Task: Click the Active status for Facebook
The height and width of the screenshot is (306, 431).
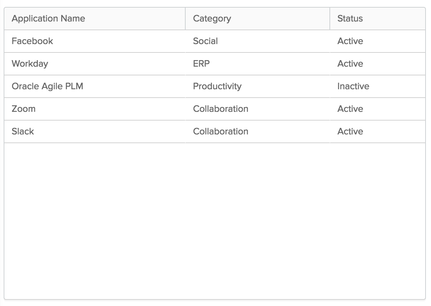Action: [x=350, y=41]
